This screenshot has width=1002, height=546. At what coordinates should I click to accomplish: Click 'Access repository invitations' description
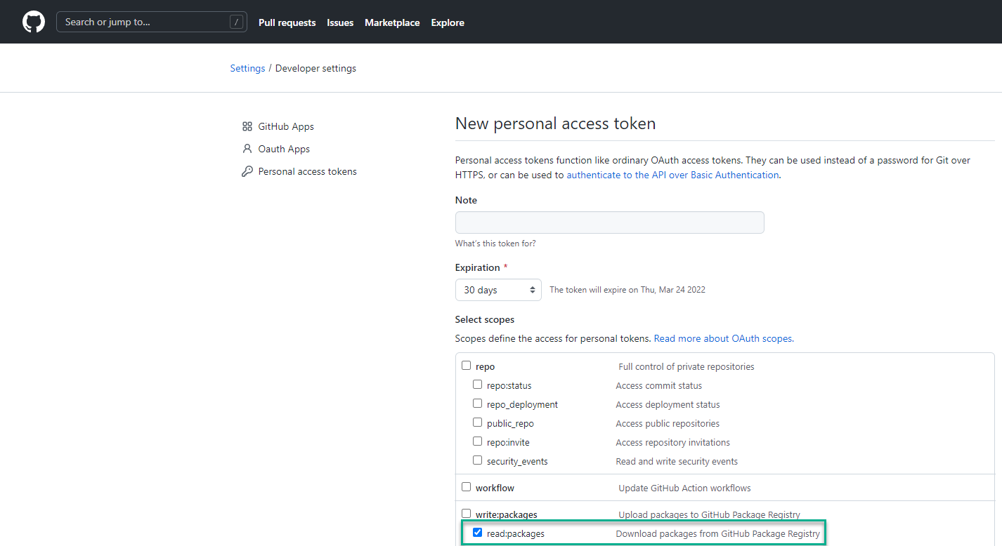[x=672, y=442]
